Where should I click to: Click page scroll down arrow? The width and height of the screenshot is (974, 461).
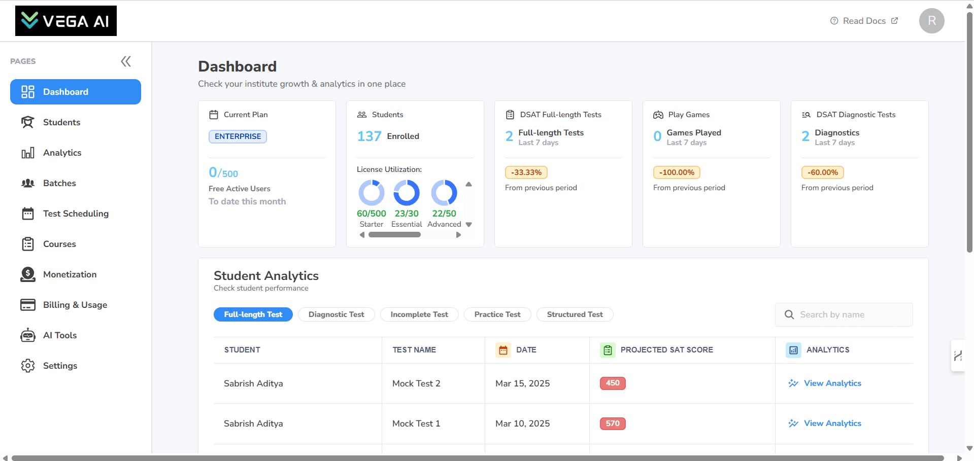969,448
